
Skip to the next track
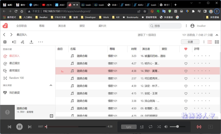(30, 127)
